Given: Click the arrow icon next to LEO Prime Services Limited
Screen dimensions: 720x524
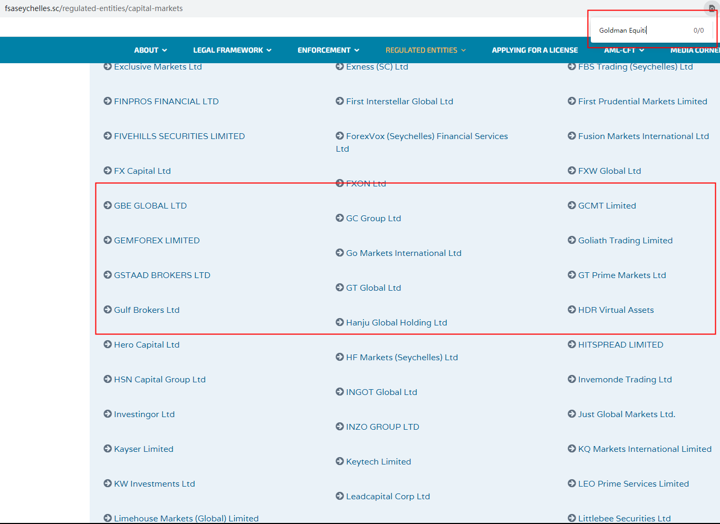Looking at the screenshot, I should [572, 483].
